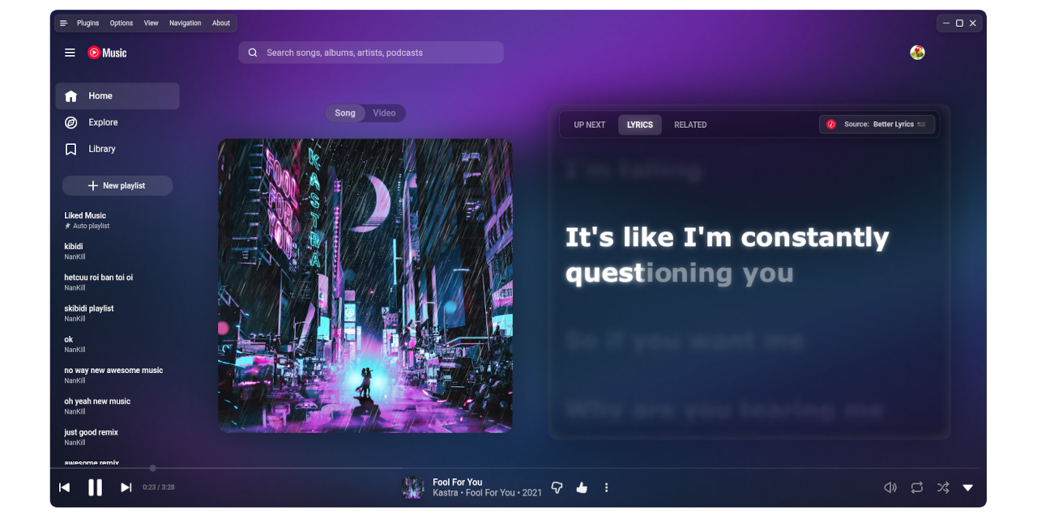
Task: Switch to the UP NEXT tab
Action: pos(590,125)
